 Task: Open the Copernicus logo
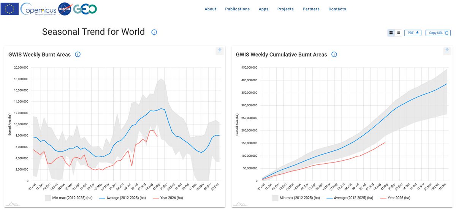click(38, 9)
